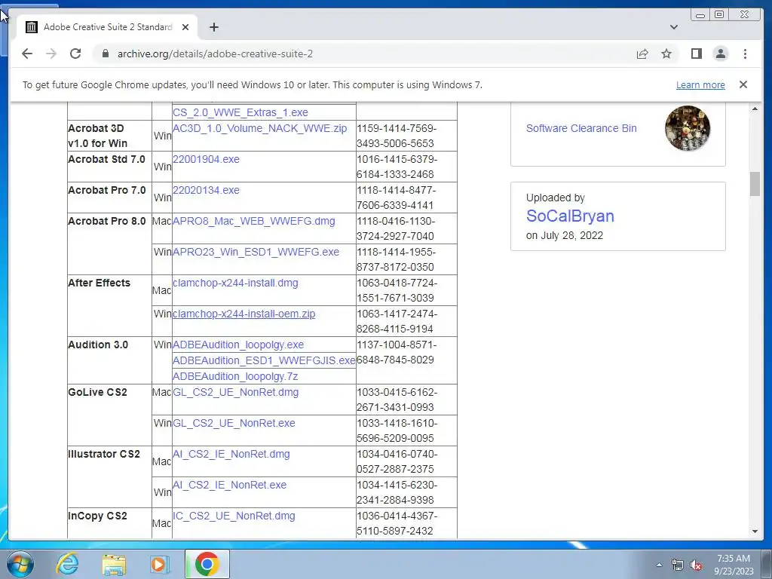The width and height of the screenshot is (772, 579).
Task: Download clamchop-x244-install.dmg
Action: click(x=235, y=283)
